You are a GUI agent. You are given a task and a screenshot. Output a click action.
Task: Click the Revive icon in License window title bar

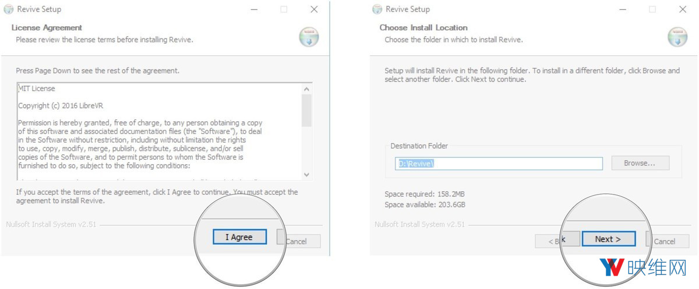pyautogui.click(x=9, y=9)
